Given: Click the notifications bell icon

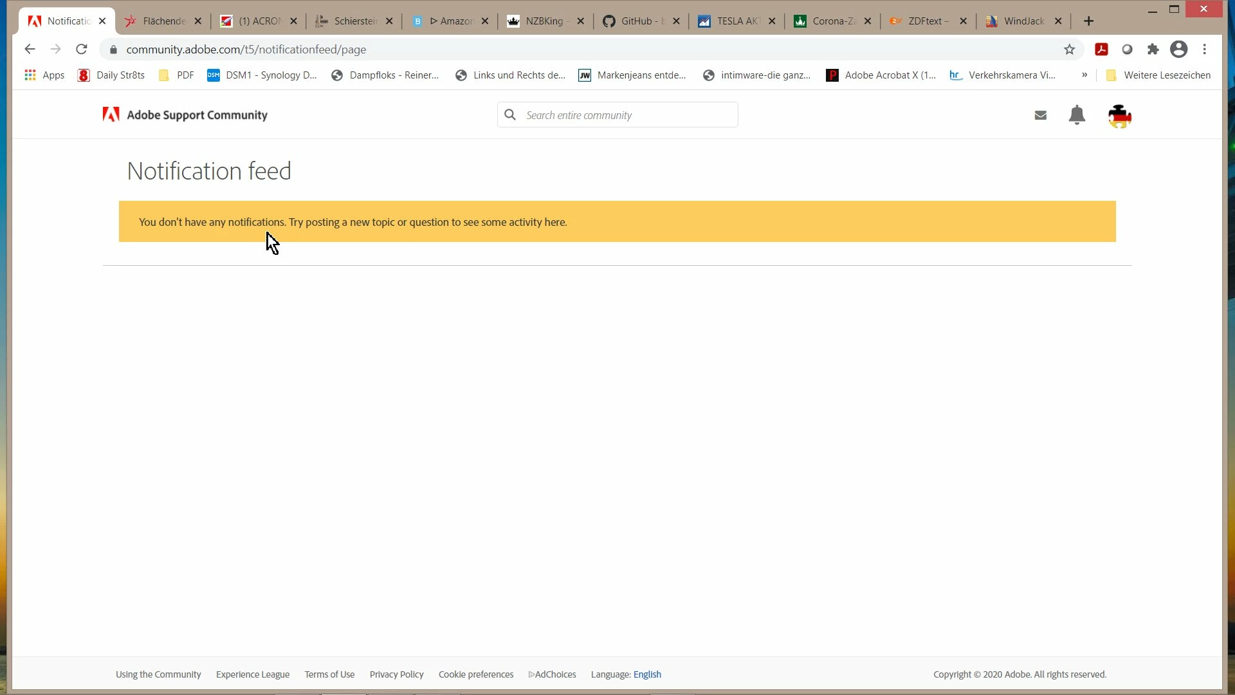Looking at the screenshot, I should [x=1077, y=115].
